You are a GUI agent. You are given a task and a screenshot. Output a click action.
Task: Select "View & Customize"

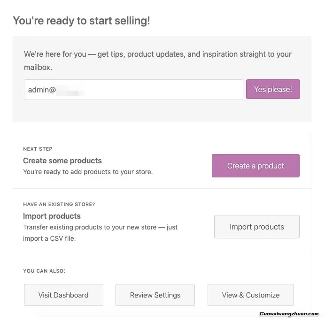[251, 295]
